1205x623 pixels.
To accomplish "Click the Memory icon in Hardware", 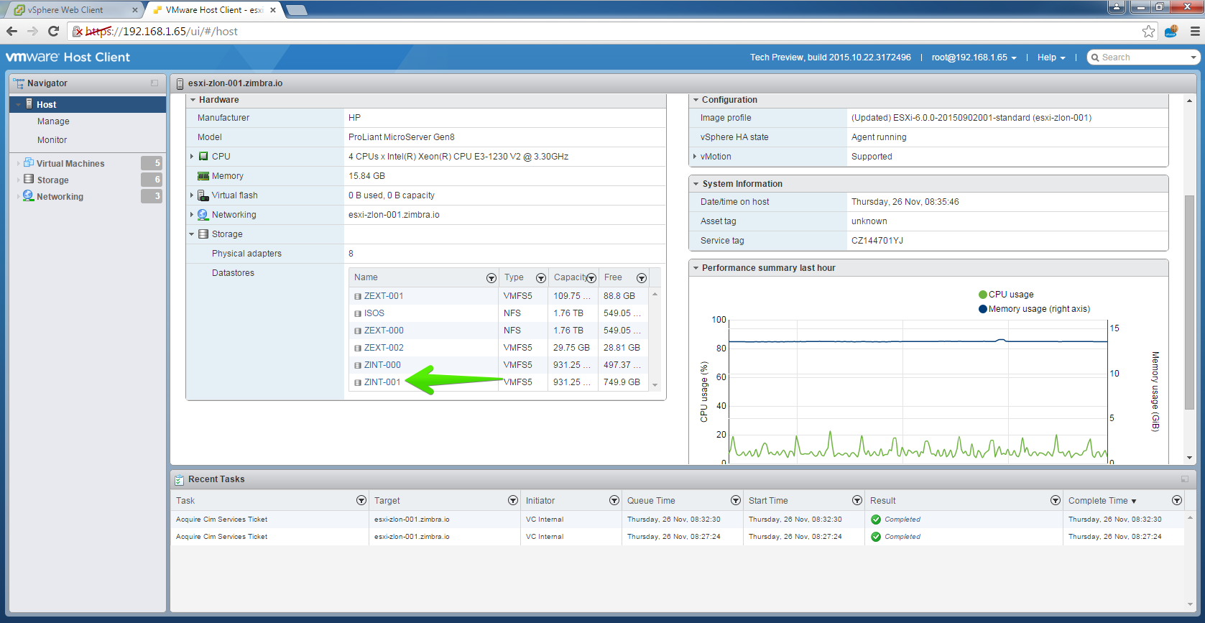I will (x=203, y=176).
